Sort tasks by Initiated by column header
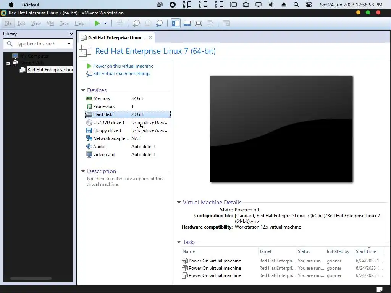 tap(338, 251)
